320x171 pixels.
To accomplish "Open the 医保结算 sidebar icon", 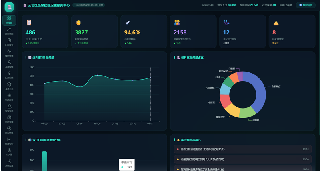I will click(9, 130).
